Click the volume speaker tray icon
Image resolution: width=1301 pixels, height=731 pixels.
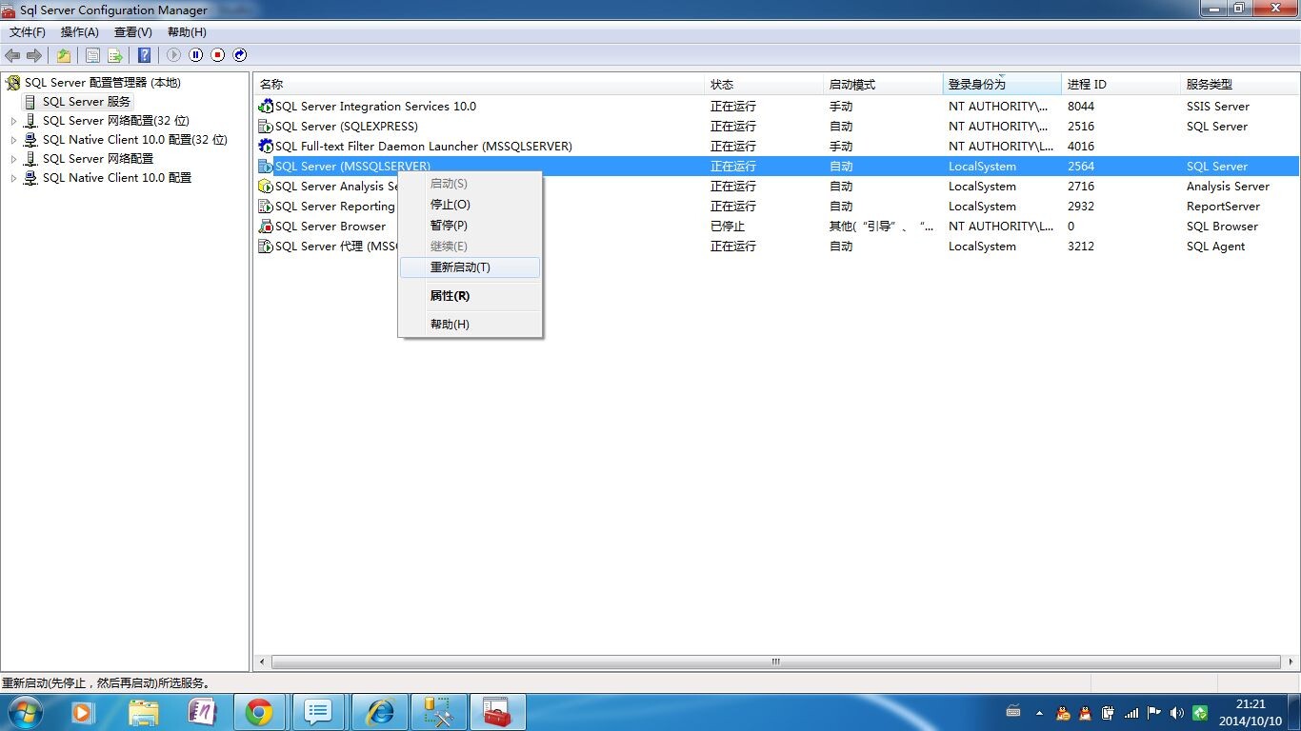click(x=1177, y=713)
